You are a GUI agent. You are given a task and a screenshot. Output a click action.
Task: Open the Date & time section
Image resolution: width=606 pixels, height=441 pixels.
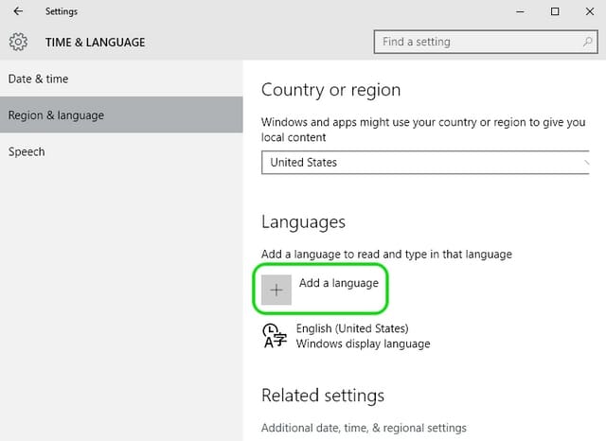39,79
